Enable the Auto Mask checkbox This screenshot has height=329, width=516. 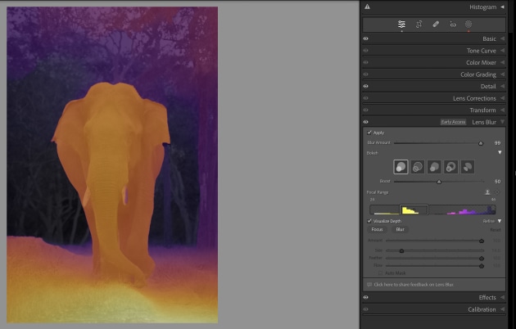380,273
